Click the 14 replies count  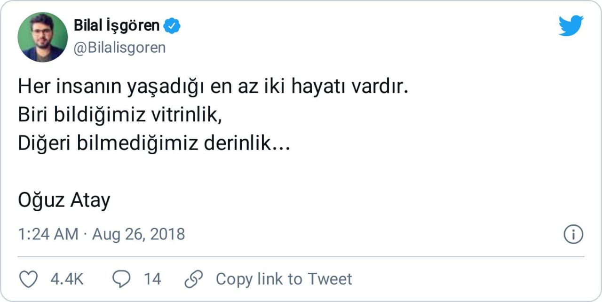152,279
